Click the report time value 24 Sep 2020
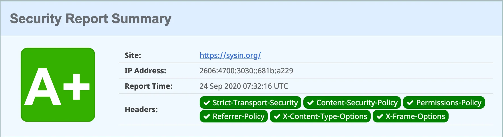Viewport: 503px width, 137px height. pyautogui.click(x=243, y=86)
